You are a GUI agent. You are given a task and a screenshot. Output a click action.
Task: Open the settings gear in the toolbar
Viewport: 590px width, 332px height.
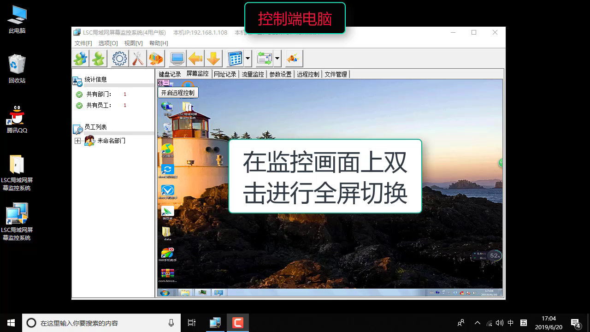point(119,59)
